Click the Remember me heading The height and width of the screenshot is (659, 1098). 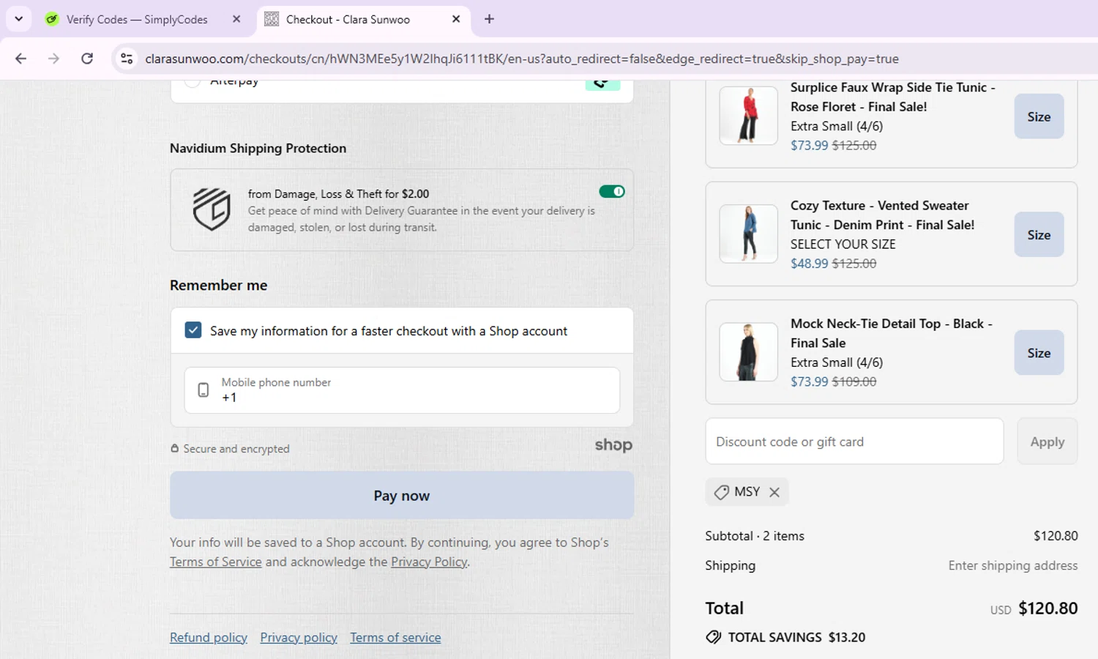click(x=218, y=286)
